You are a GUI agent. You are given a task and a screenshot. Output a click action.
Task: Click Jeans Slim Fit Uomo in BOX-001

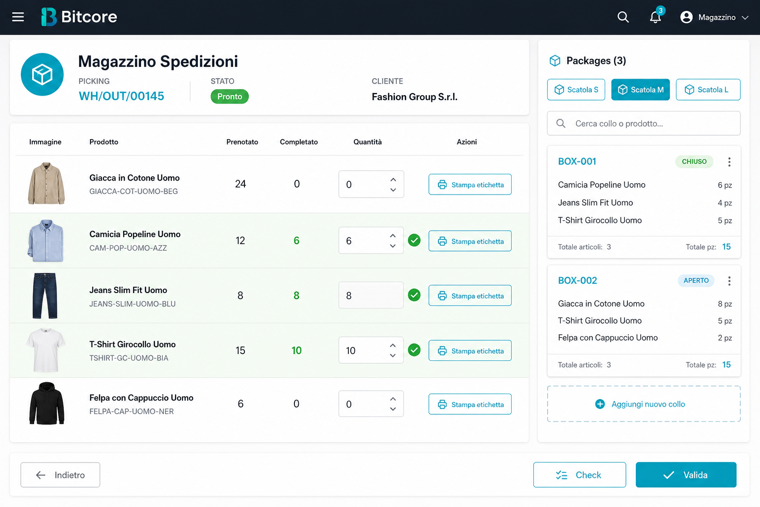pos(596,203)
